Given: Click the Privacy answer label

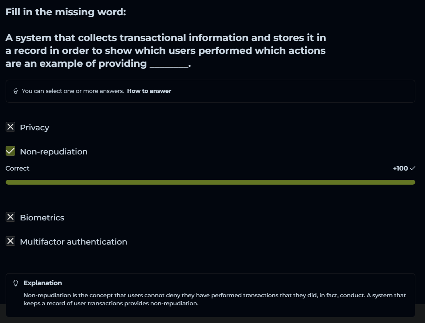Looking at the screenshot, I should click(35, 128).
